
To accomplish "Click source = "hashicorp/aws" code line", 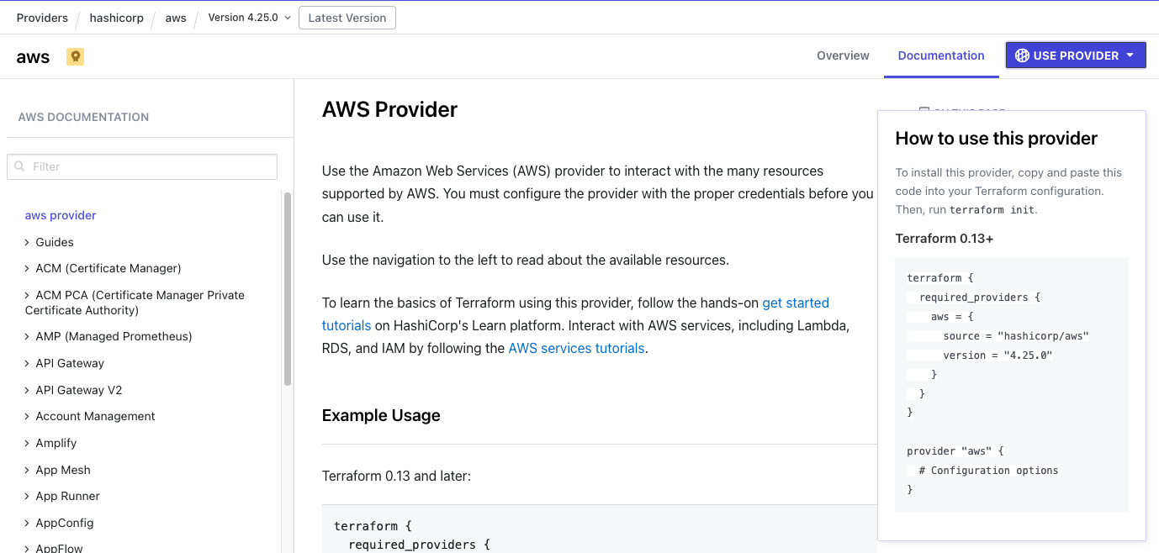I will [x=1016, y=336].
